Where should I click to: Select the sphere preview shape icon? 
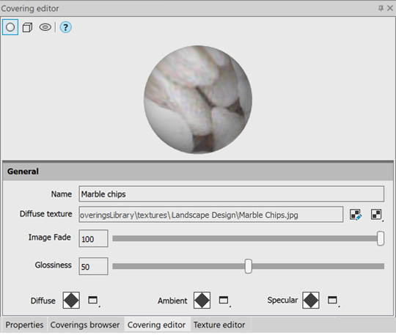coord(10,27)
